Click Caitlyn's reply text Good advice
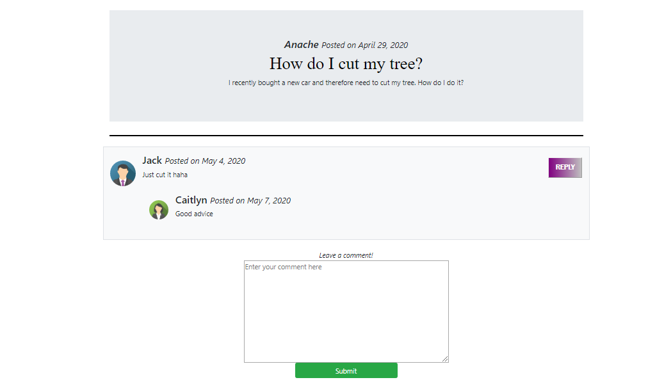The height and width of the screenshot is (380, 664). tap(194, 214)
